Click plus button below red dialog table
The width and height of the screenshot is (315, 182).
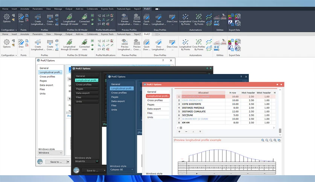(179, 132)
